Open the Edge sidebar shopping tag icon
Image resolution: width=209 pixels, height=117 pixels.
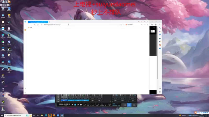(x=160, y=35)
